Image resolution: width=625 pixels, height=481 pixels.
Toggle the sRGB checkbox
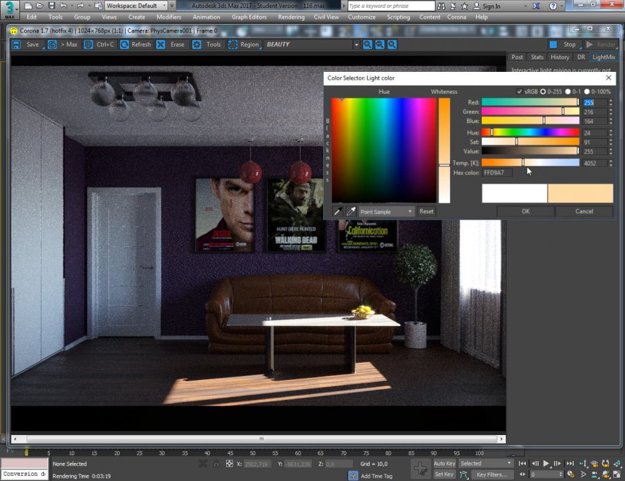[519, 92]
